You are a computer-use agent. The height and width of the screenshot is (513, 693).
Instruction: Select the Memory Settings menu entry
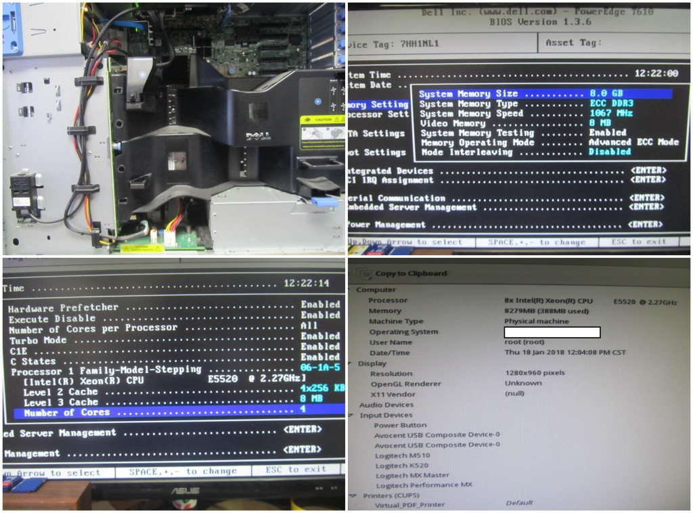point(379,105)
